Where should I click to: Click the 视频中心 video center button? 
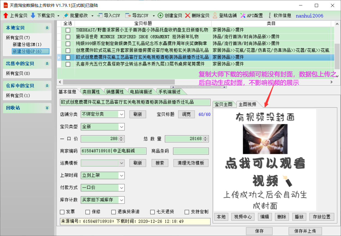[x=243, y=217]
